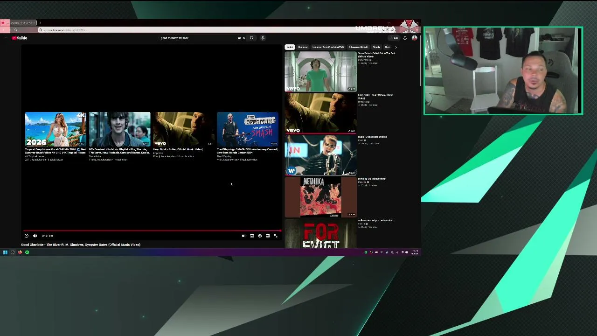This screenshot has width=597, height=336.
Task: Select the Kaikki filter chip
Action: (290, 47)
